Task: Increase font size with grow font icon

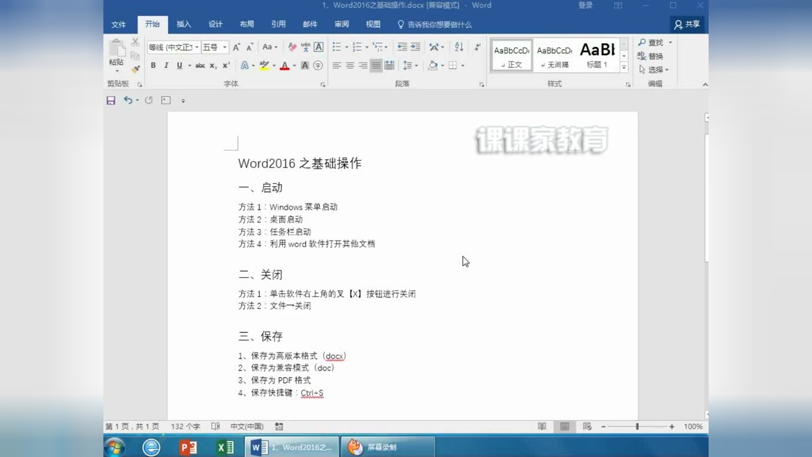Action: point(236,47)
